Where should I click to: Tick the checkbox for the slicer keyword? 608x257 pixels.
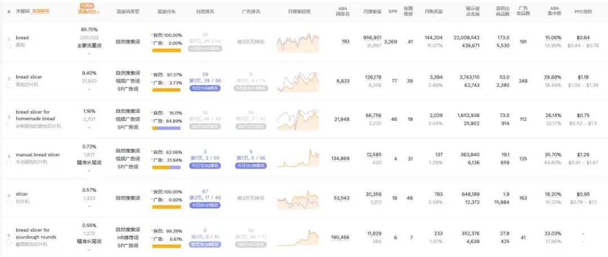tap(9, 202)
